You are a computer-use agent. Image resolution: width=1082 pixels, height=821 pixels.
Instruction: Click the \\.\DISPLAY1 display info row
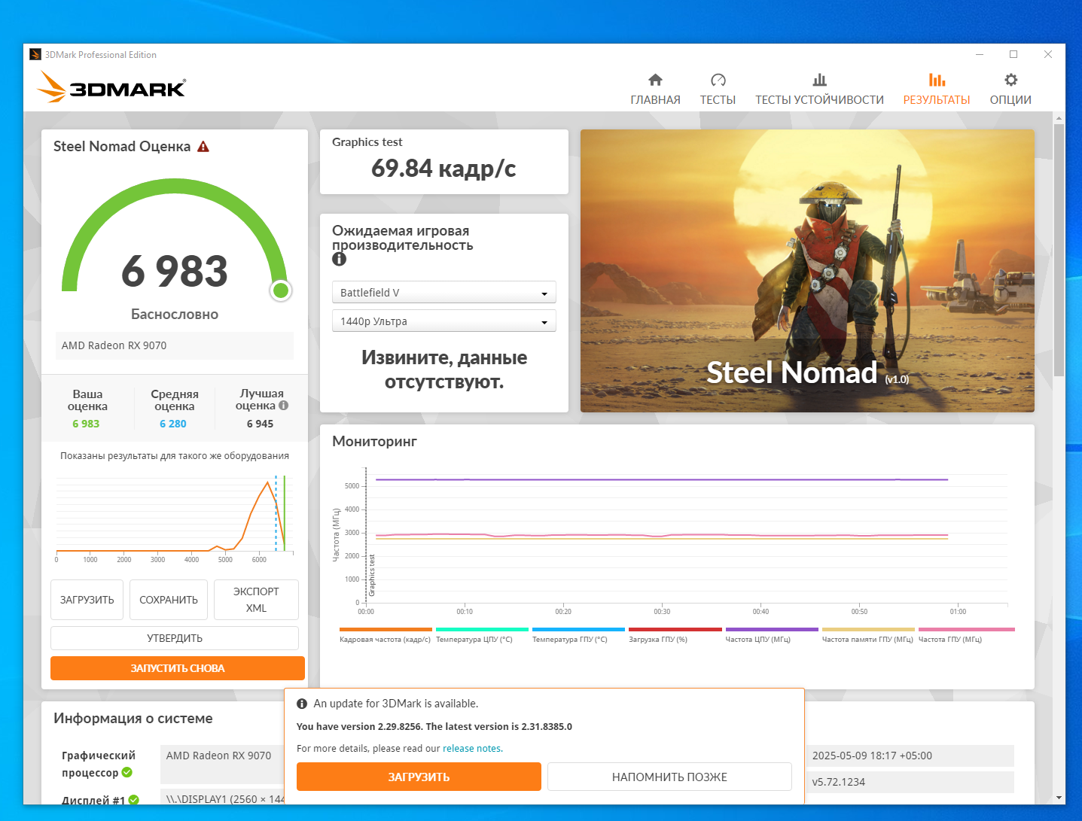pos(223,798)
